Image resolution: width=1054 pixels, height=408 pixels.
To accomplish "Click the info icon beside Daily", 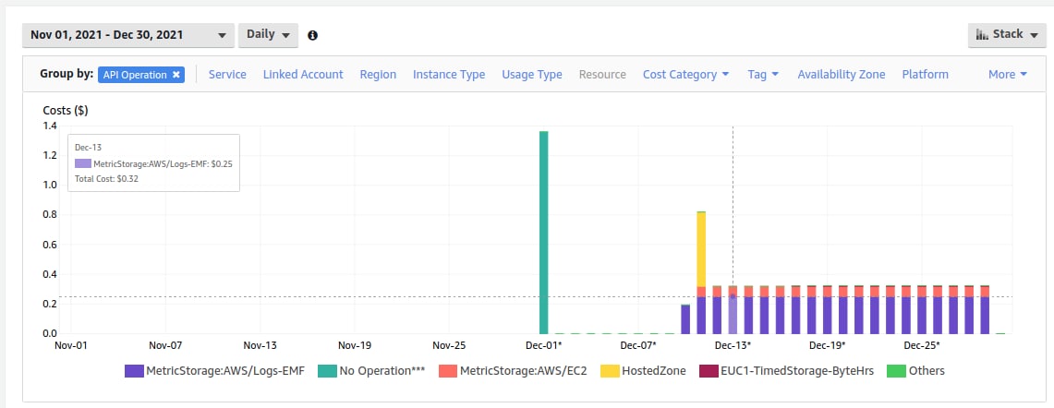I will tap(312, 35).
